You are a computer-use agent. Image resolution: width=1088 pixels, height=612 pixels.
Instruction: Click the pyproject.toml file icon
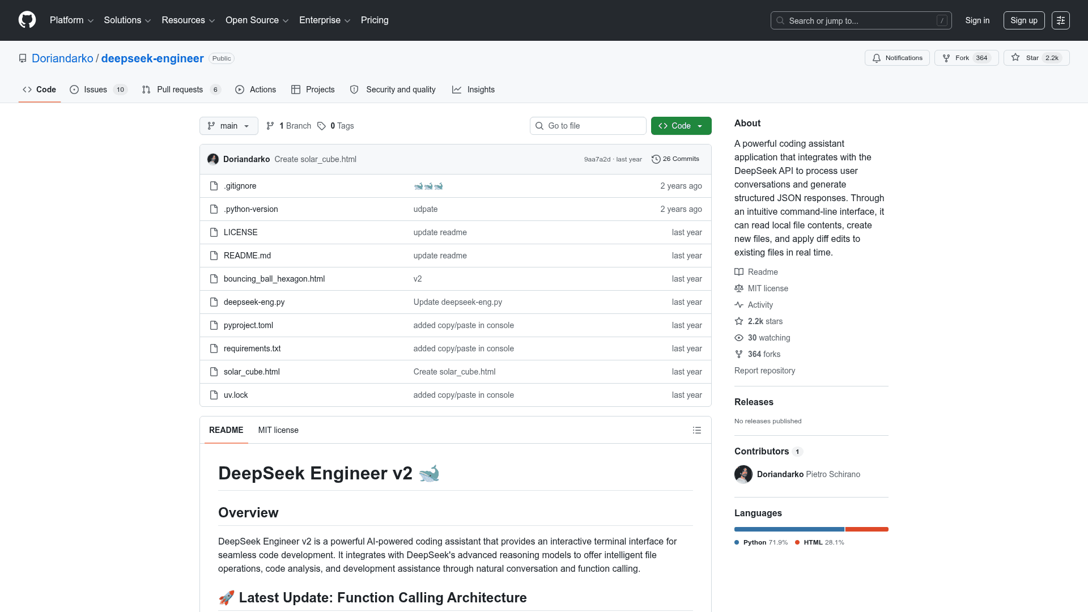[214, 325]
